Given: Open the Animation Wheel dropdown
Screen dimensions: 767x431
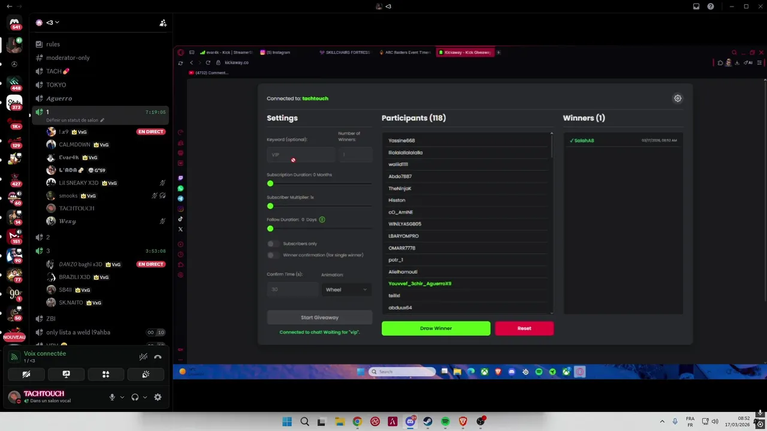Looking at the screenshot, I should pos(346,290).
